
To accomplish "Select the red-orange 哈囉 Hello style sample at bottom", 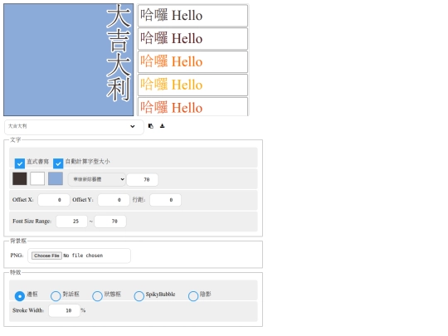I will click(x=192, y=107).
